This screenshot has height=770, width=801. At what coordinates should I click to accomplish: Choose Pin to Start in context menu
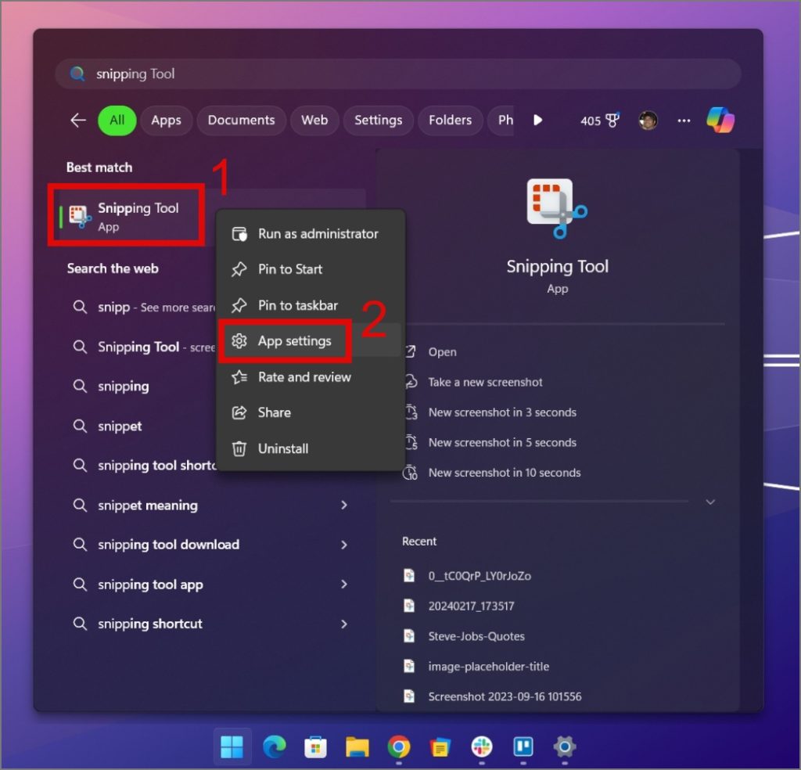[x=310, y=269]
